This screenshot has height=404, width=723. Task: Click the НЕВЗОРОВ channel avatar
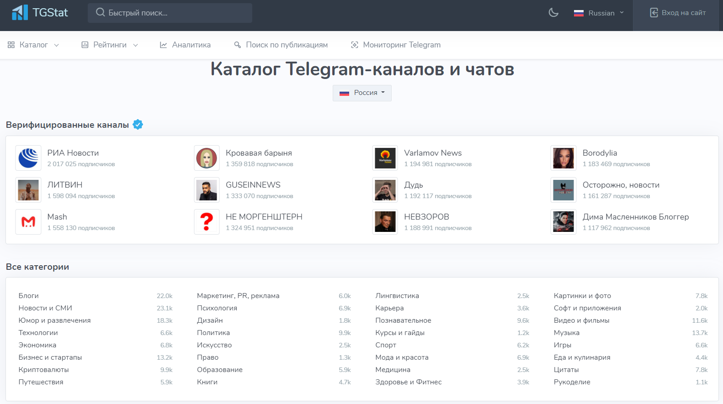pyautogui.click(x=385, y=222)
